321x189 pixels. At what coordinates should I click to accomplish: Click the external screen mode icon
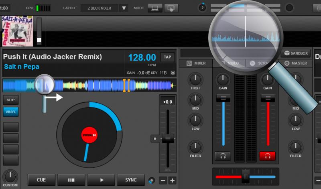(171, 8)
